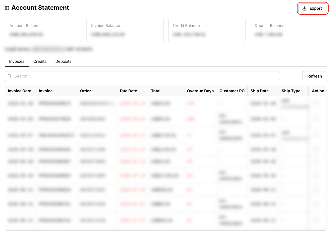The height and width of the screenshot is (234, 332).
Task: Refresh the invoice list
Action: pyautogui.click(x=314, y=76)
